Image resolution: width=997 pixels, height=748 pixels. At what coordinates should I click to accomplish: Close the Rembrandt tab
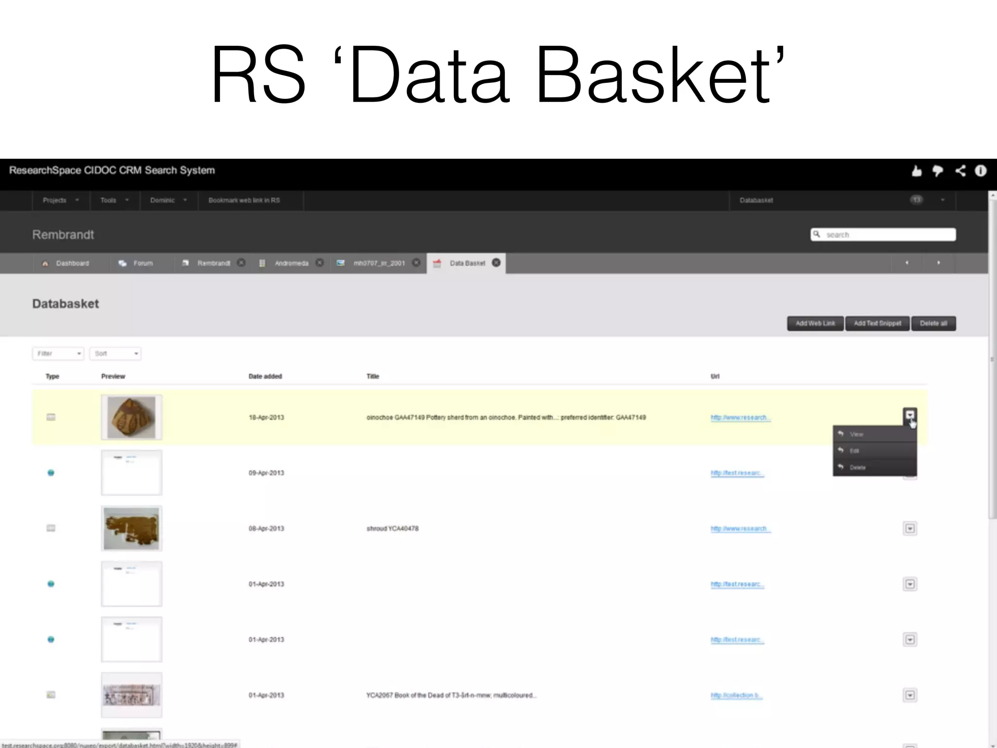pyautogui.click(x=241, y=263)
